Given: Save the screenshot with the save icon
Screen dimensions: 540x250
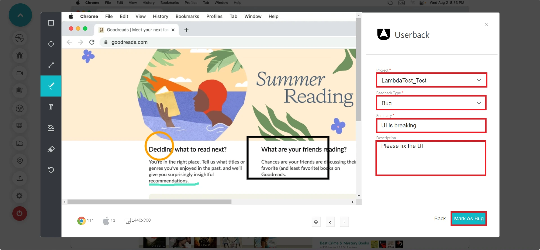Looking at the screenshot, I should [316, 222].
